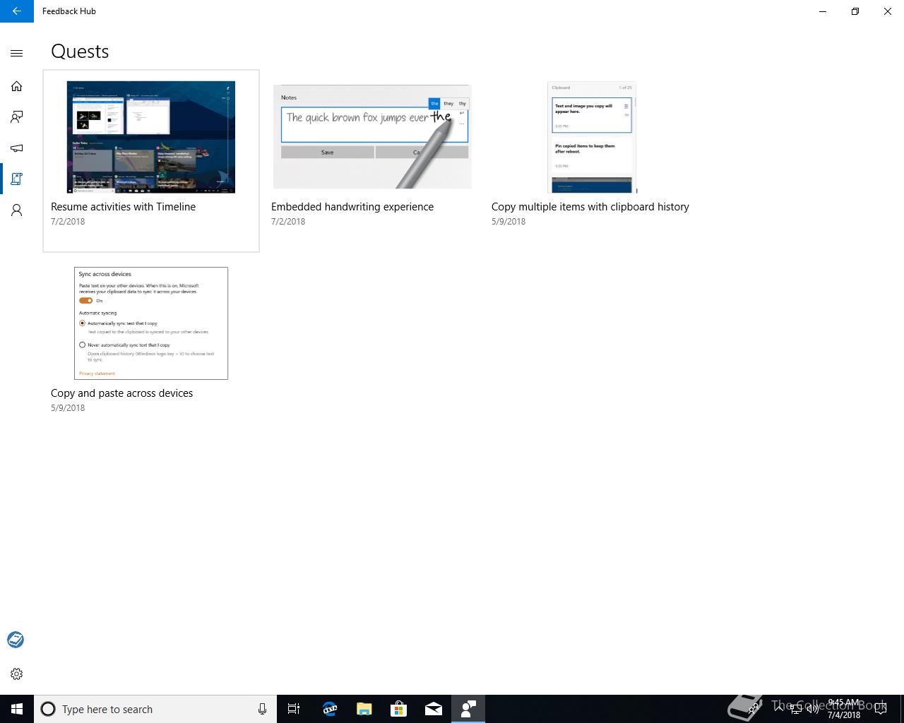Click the 'Resume activities with Timeline' title
Viewport: 904px width, 723px height.
(123, 207)
